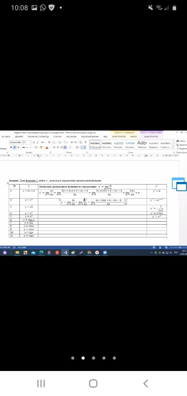Open Microsoft Edge from the taskbar
This screenshot has height=396, width=187.
coord(41,252)
